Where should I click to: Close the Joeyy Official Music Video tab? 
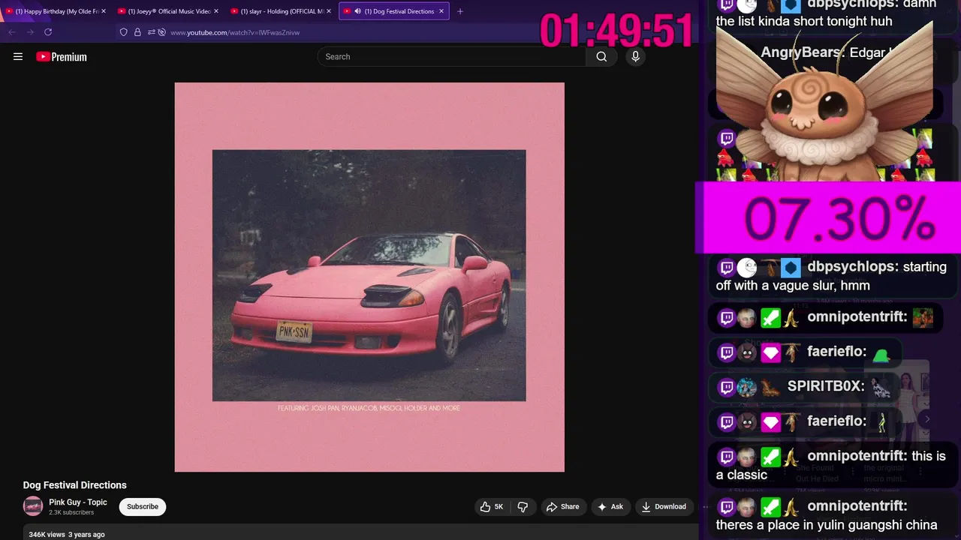point(216,11)
